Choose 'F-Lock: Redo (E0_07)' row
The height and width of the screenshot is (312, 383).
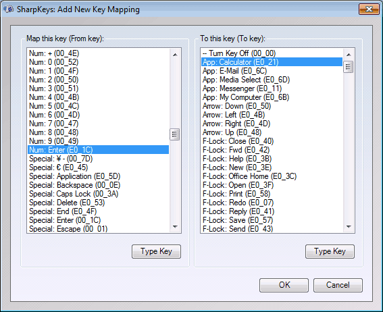click(x=272, y=203)
